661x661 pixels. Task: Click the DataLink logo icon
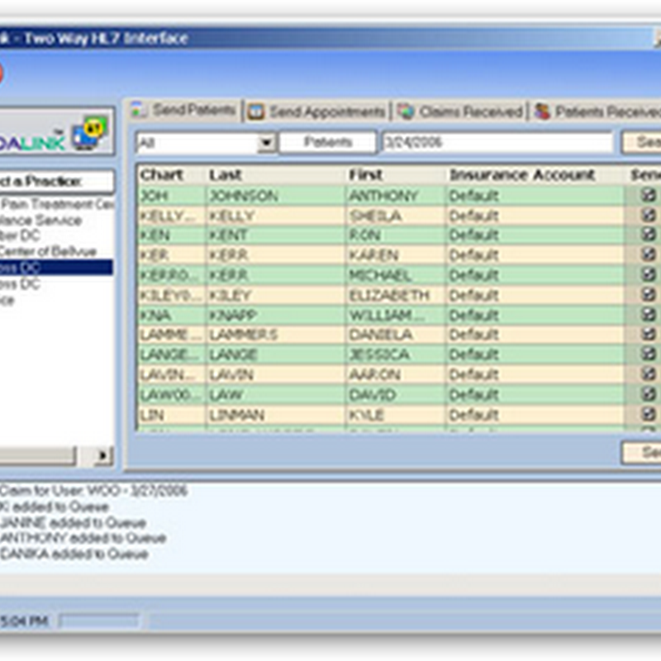90,133
